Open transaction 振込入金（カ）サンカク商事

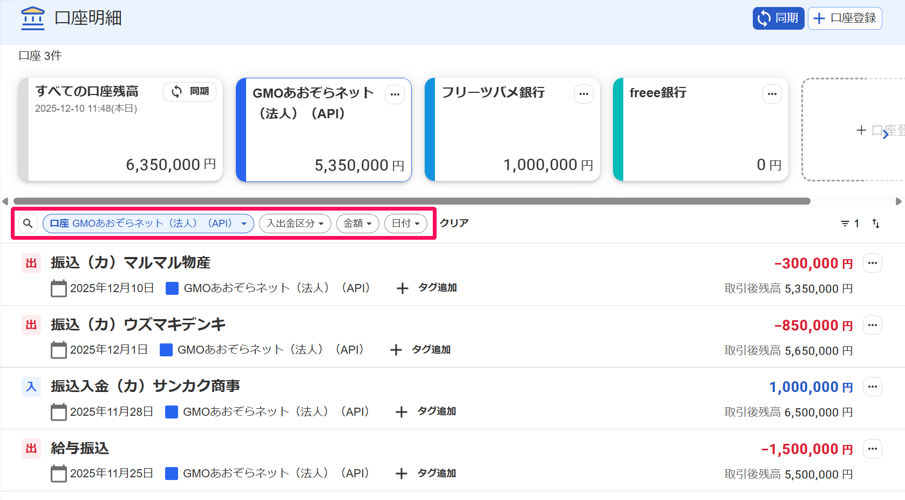(146, 386)
